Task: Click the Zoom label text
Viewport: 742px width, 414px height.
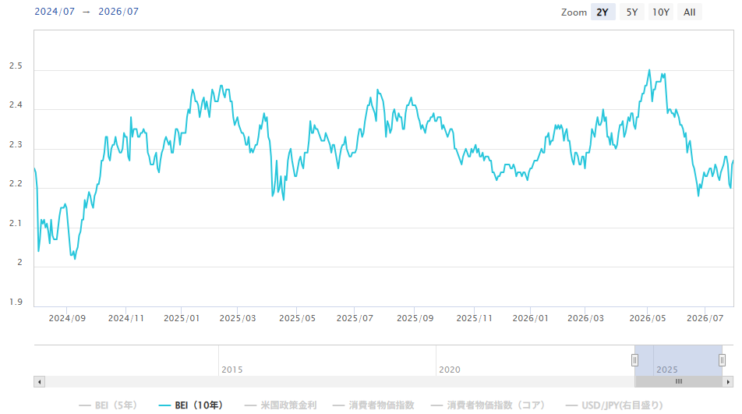Action: tap(574, 12)
